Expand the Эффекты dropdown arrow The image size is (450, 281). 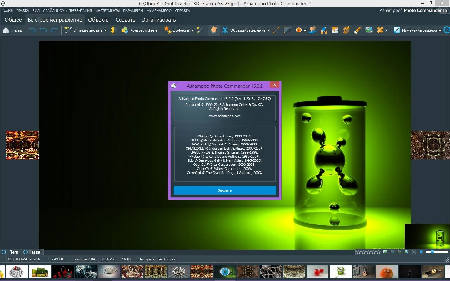pos(192,30)
